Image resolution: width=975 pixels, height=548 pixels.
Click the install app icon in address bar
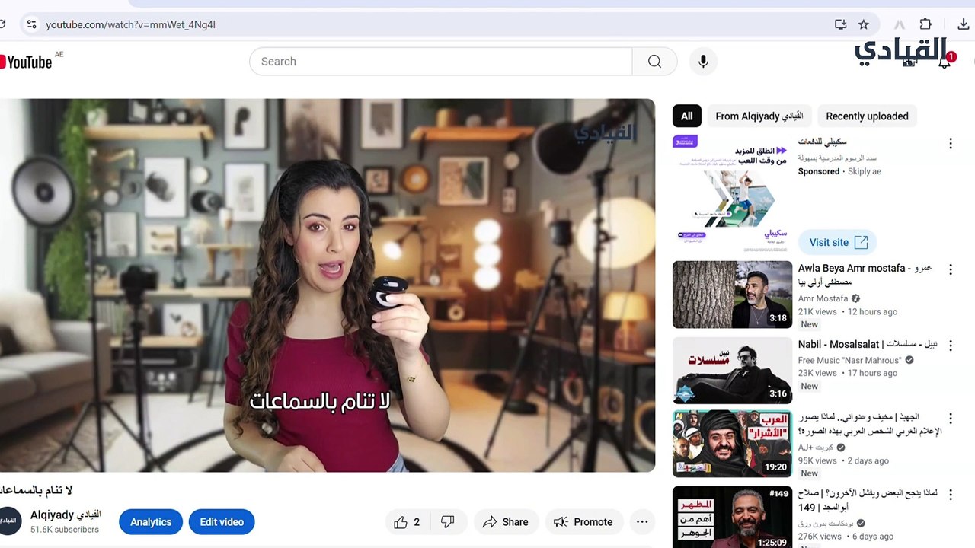[x=840, y=24]
